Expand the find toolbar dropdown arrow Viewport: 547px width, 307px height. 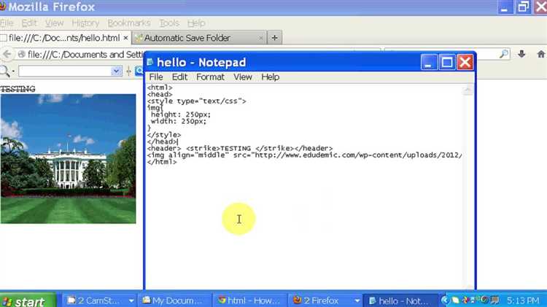116,71
